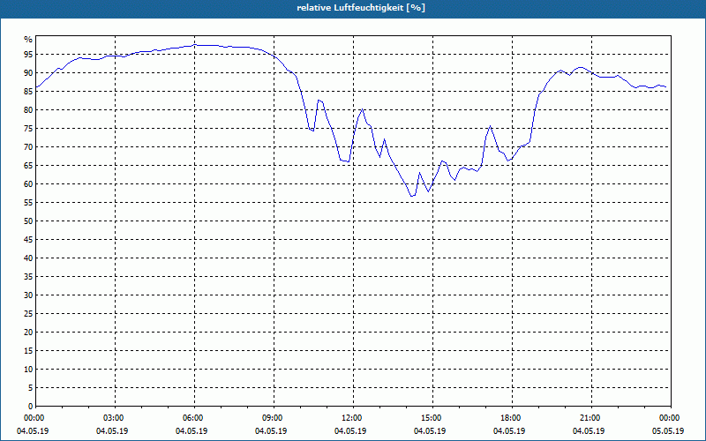Screen dimensions: 706x441
Task: Click the y-axis value label 25
Action: pos(28,314)
